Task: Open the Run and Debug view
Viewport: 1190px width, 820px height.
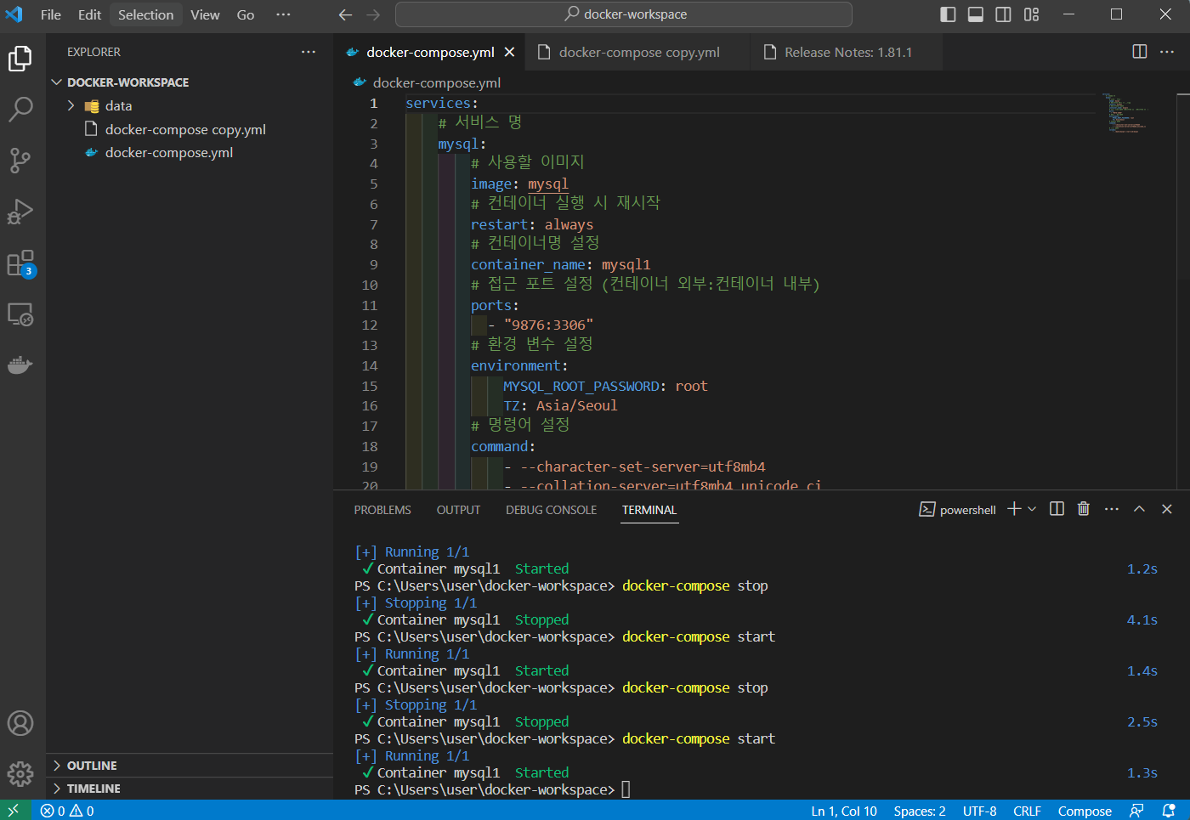Action: click(x=20, y=212)
